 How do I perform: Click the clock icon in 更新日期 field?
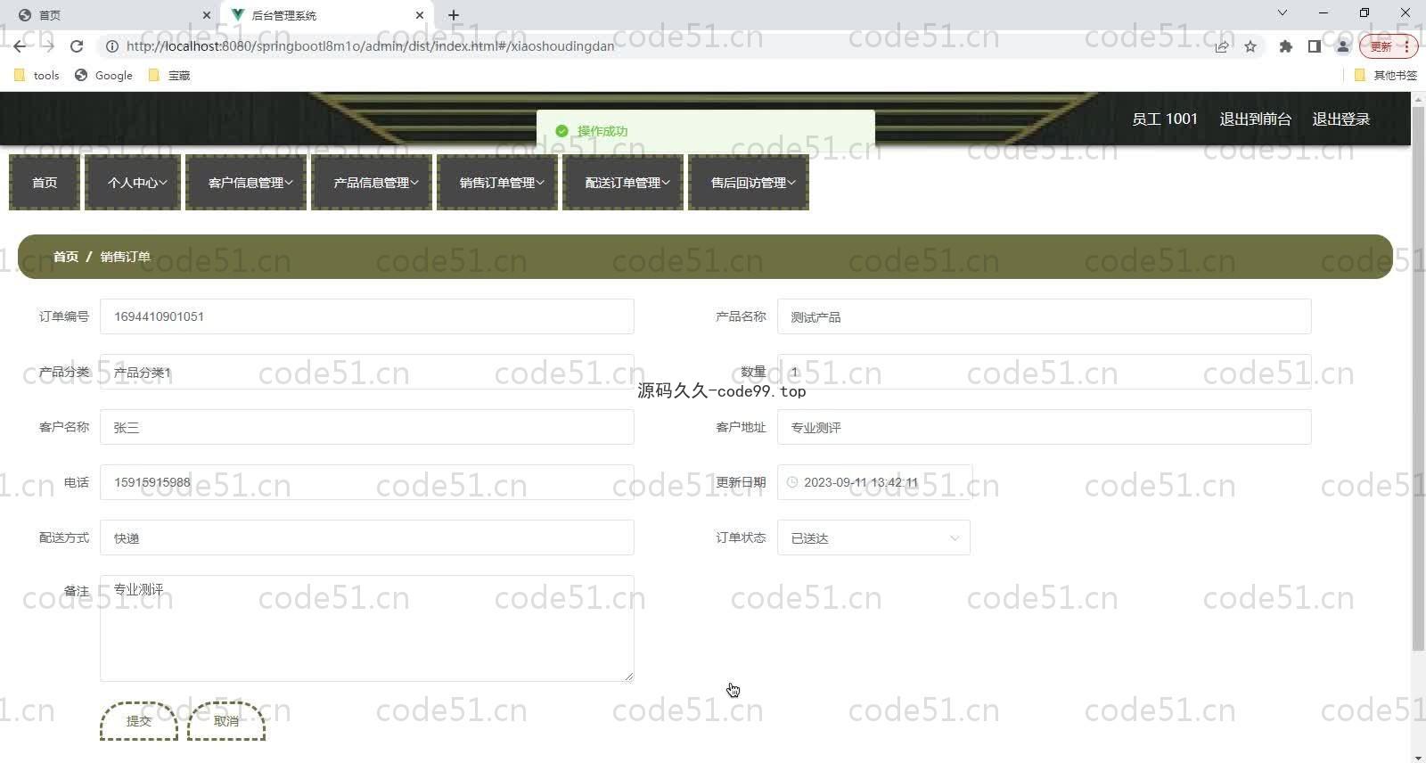(792, 482)
